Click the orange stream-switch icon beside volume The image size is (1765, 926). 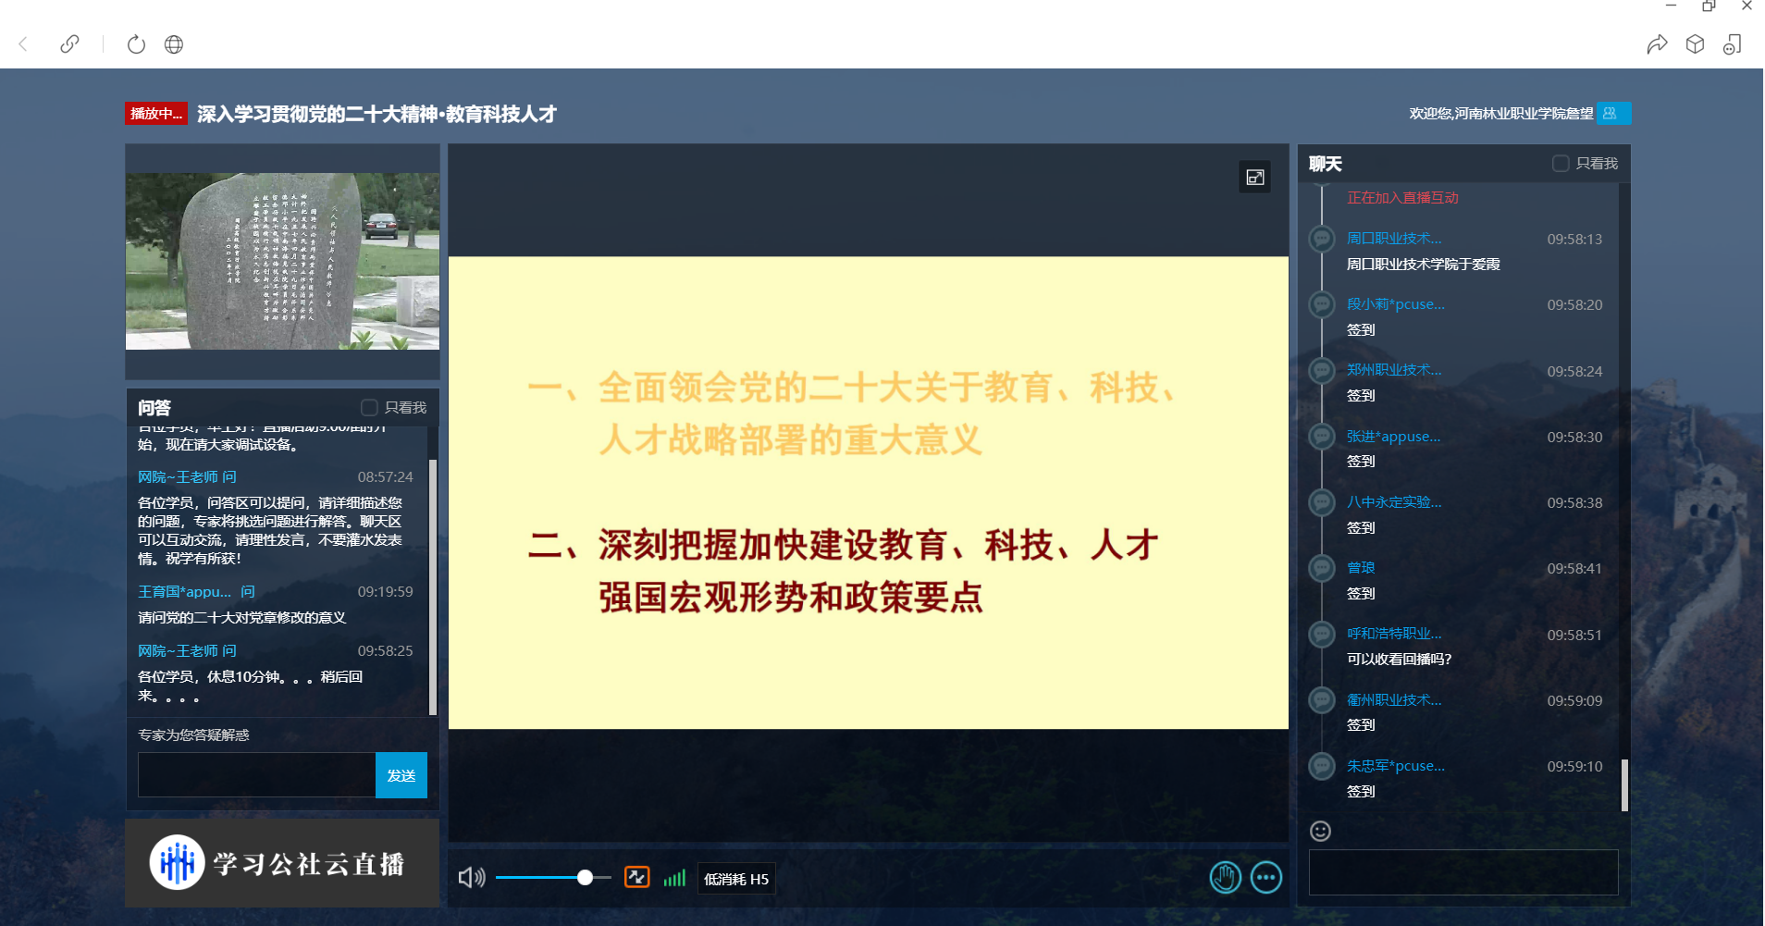(x=636, y=877)
